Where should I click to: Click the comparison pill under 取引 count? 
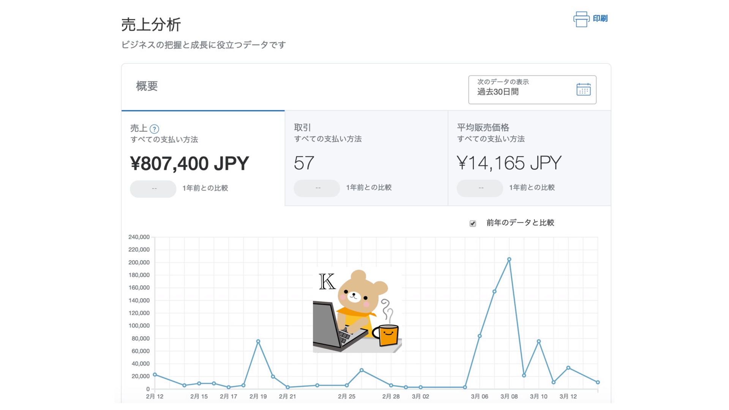317,188
